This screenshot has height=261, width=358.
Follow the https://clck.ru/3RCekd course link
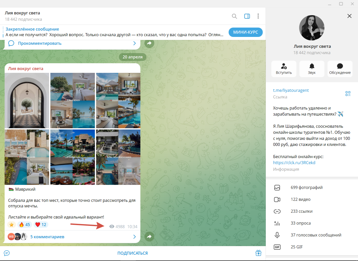(294, 163)
